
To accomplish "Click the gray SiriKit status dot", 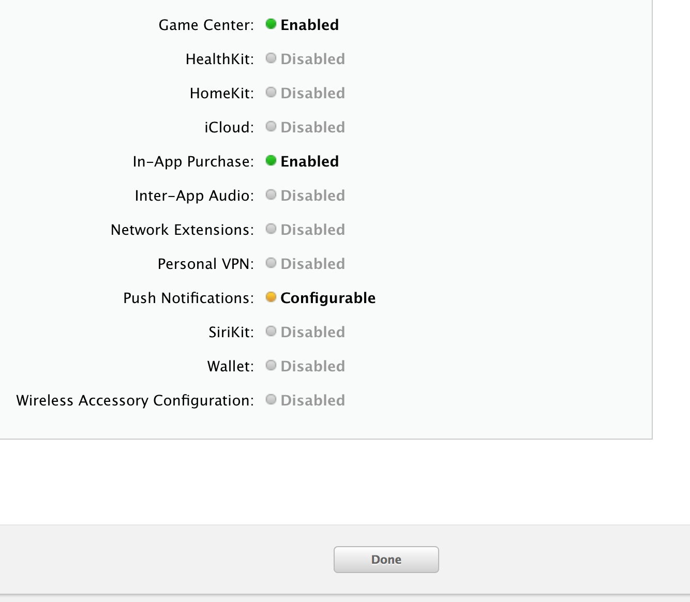I will click(x=271, y=331).
